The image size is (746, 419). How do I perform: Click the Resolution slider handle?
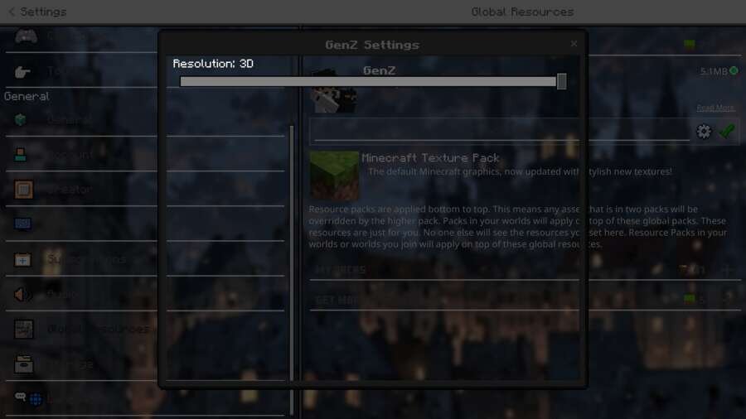[561, 81]
